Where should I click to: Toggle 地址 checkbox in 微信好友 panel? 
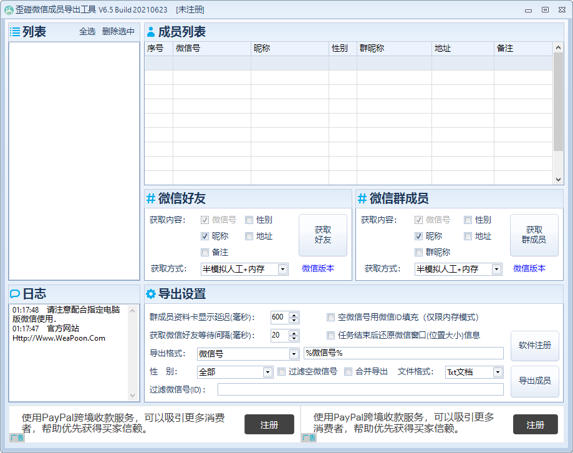click(249, 236)
